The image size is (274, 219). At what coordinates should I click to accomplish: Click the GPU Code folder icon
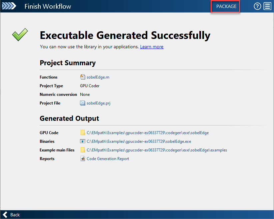click(x=83, y=133)
